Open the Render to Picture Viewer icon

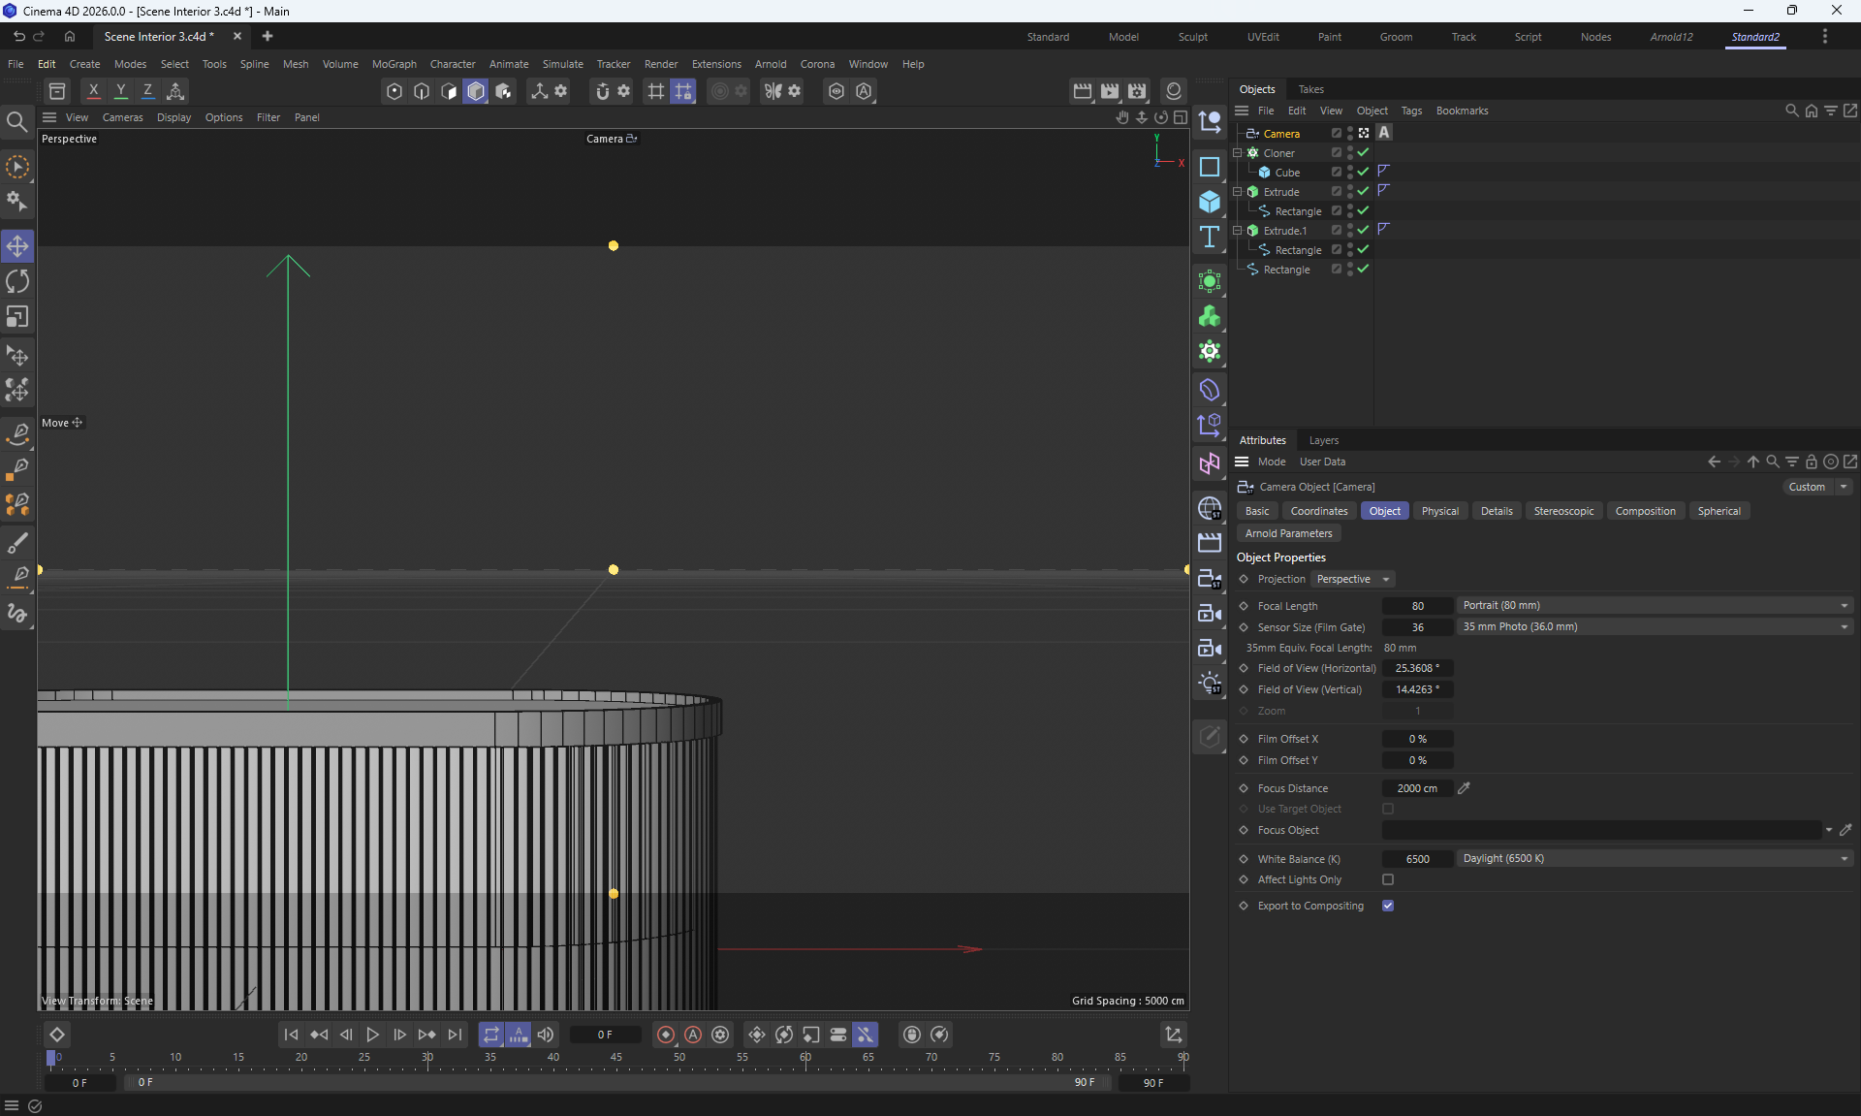[x=1110, y=91]
